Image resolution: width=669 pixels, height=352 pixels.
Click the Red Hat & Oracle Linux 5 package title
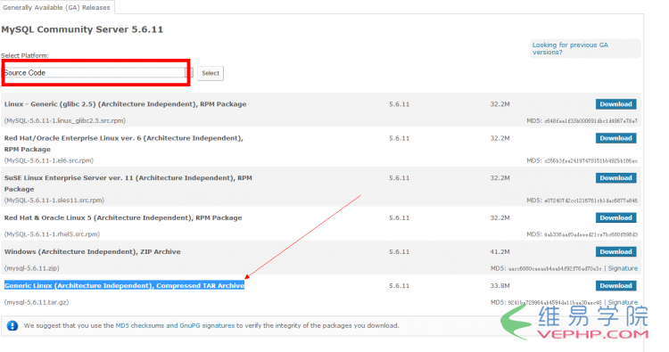coord(123,217)
